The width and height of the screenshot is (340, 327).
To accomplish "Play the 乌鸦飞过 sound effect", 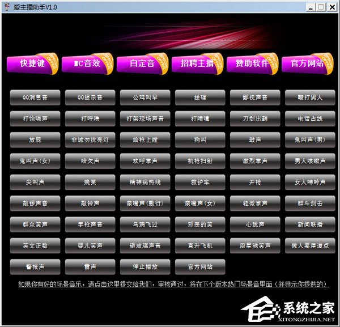I will coord(145,224).
